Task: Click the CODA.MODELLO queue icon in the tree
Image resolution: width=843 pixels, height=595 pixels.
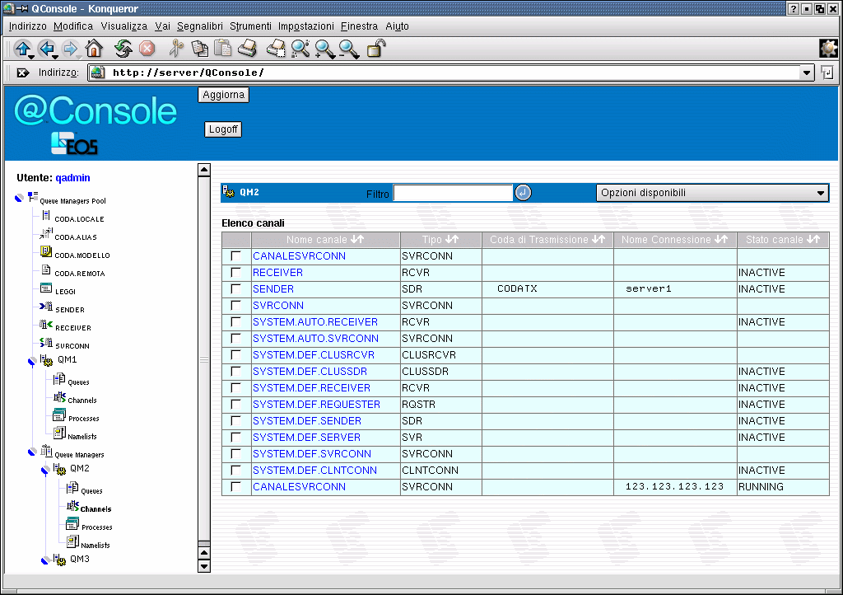Action: pyautogui.click(x=46, y=253)
